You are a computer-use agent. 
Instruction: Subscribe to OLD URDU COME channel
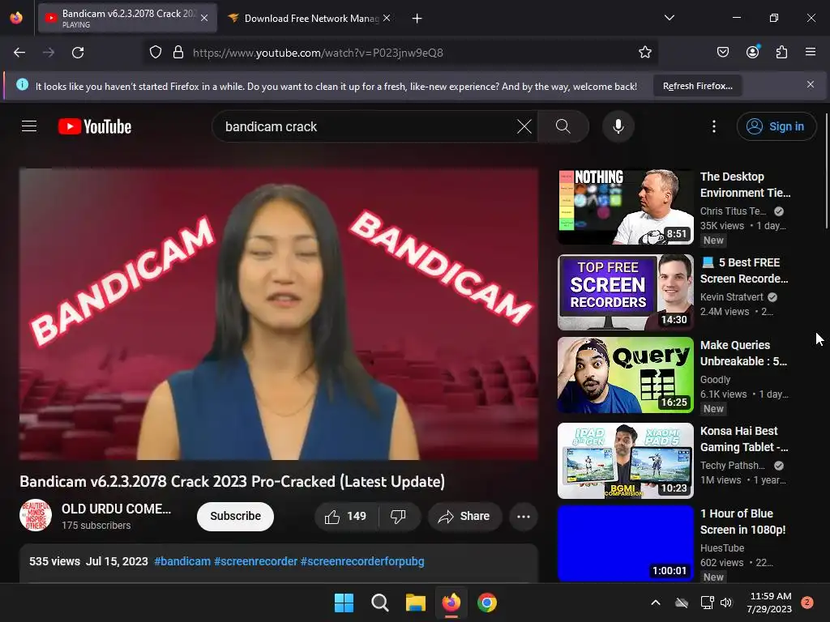[236, 516]
